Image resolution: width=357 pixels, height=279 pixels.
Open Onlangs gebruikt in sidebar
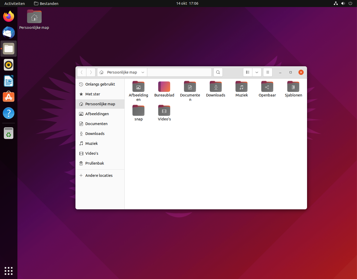[100, 84]
